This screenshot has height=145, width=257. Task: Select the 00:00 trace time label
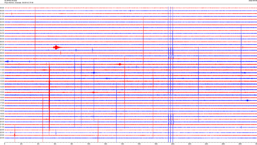(x=2, y=8)
